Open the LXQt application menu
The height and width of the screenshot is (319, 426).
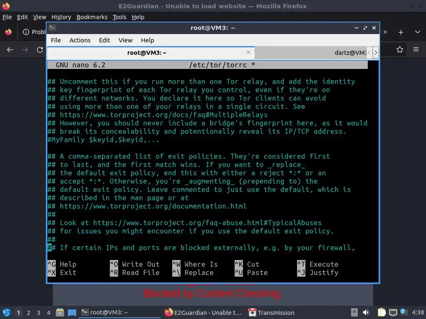7,312
